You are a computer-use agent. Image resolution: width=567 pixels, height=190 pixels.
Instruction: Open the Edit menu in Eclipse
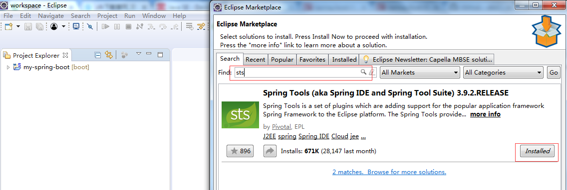coord(25,16)
